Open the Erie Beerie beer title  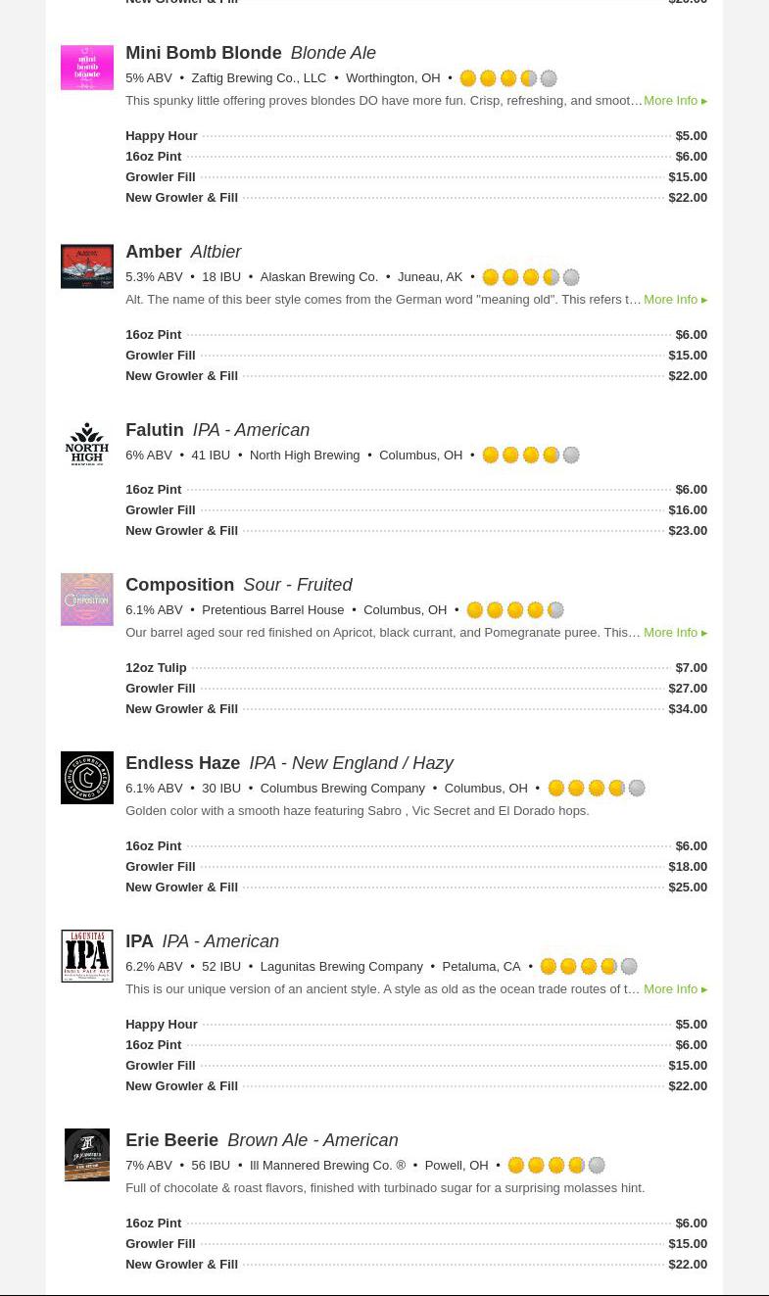pyautogui.click(x=172, y=1140)
